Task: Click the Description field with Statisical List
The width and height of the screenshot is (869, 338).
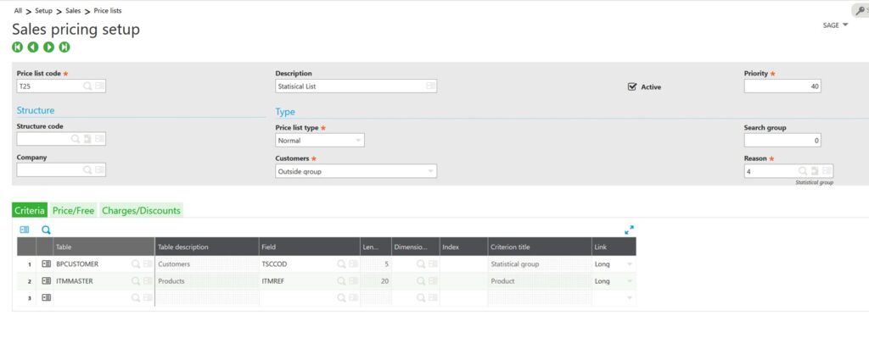Action: [x=356, y=86]
